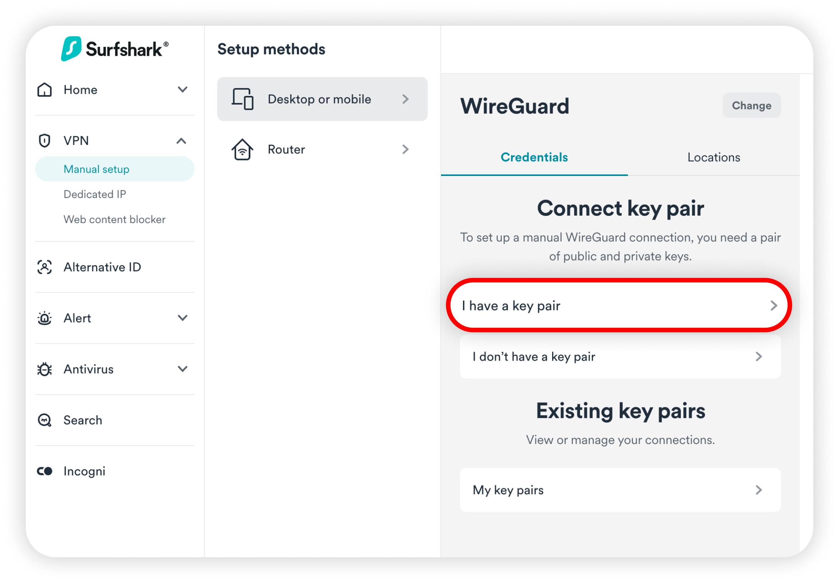This screenshot has height=583, width=839.
Task: Expand the Home menu chevron
Action: (x=183, y=90)
